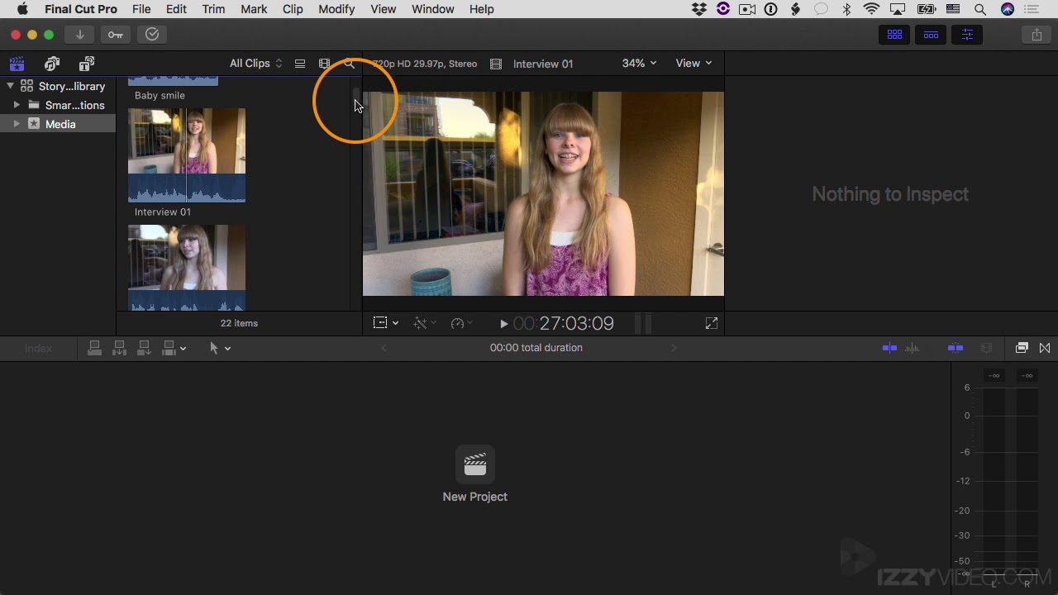
Task: Click the browser search magnifier icon
Action: pos(350,64)
